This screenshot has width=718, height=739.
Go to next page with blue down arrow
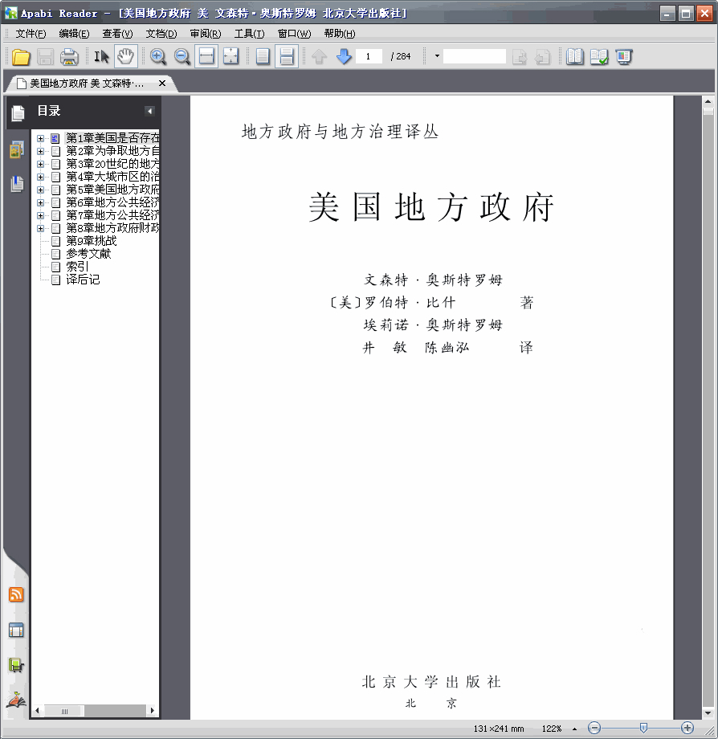(344, 56)
